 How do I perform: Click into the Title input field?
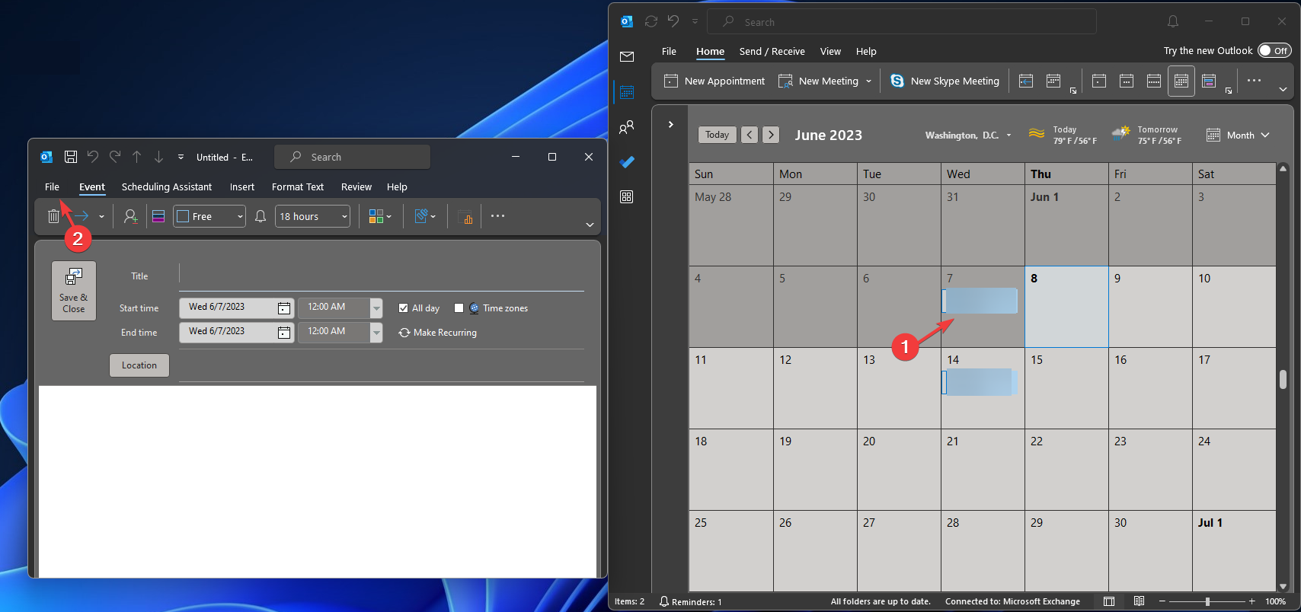382,276
